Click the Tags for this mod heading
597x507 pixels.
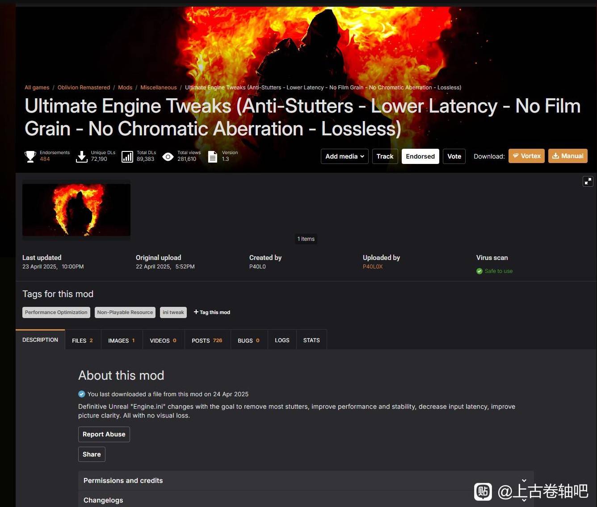point(58,294)
